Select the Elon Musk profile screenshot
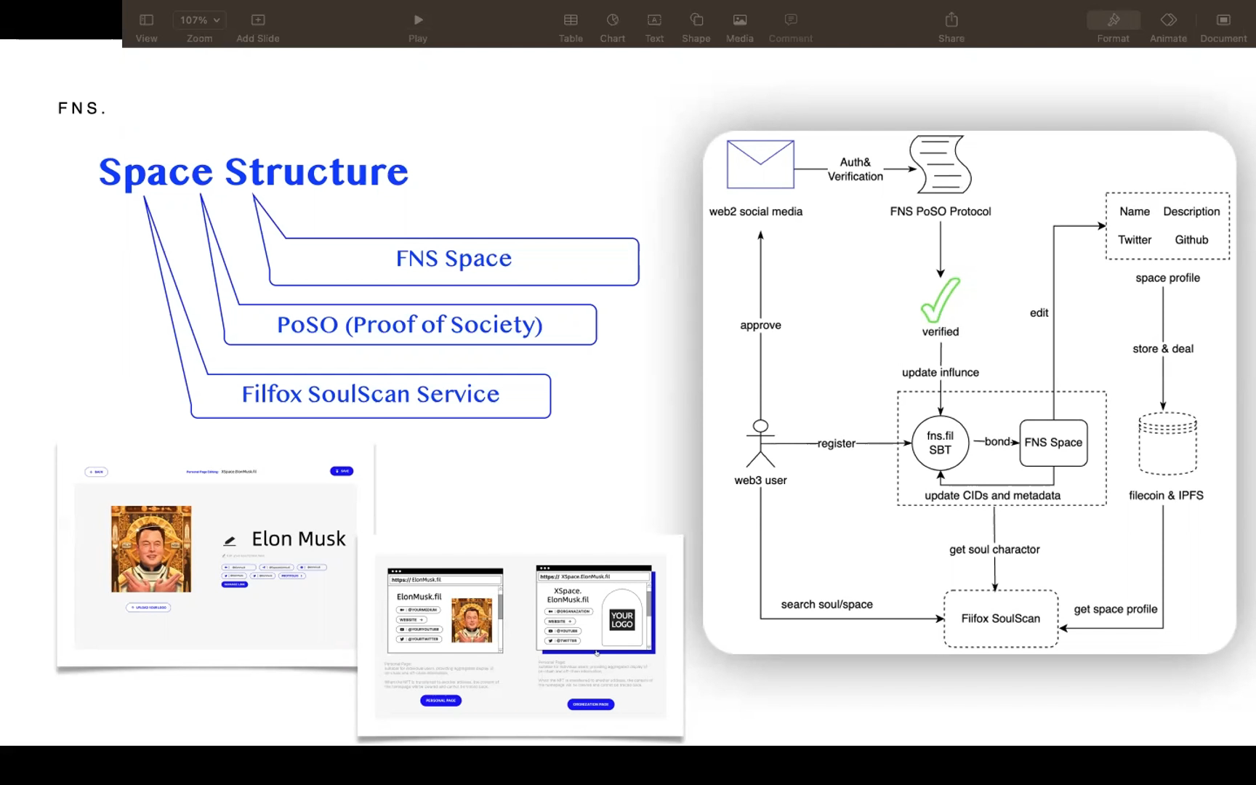This screenshot has width=1256, height=785. coord(216,555)
